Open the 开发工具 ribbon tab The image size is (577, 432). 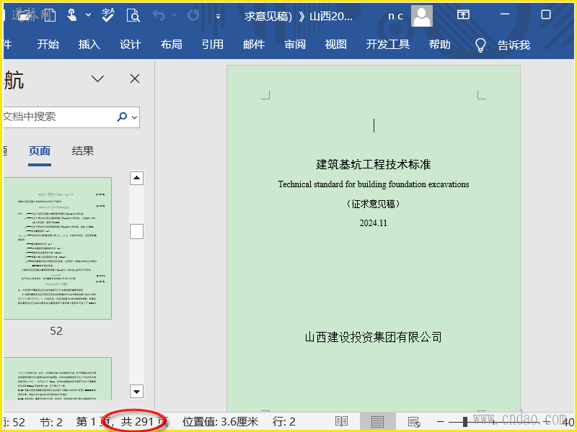point(388,45)
